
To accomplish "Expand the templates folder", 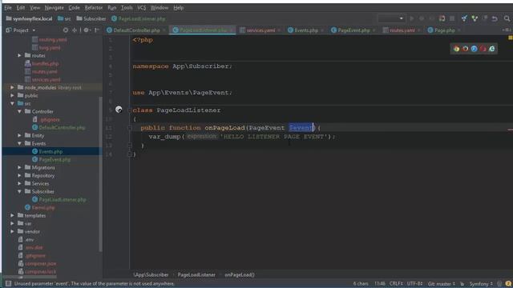I will point(13,215).
